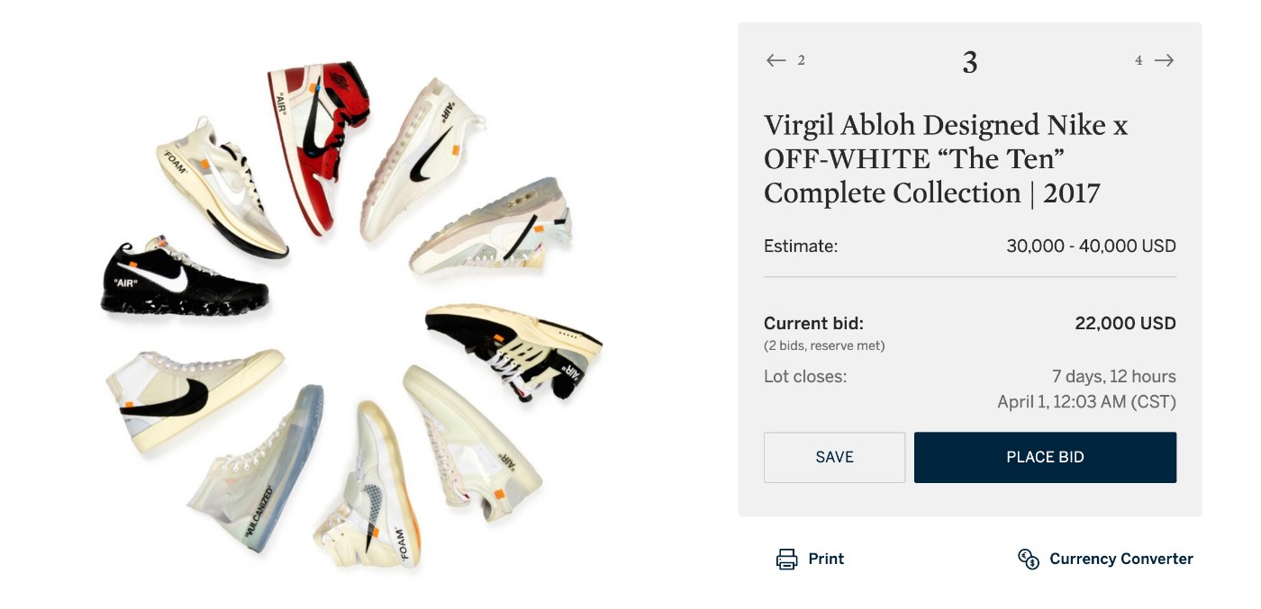The image size is (1261, 609).
Task: Click the Virgil Abloh lot title
Action: tap(946, 159)
